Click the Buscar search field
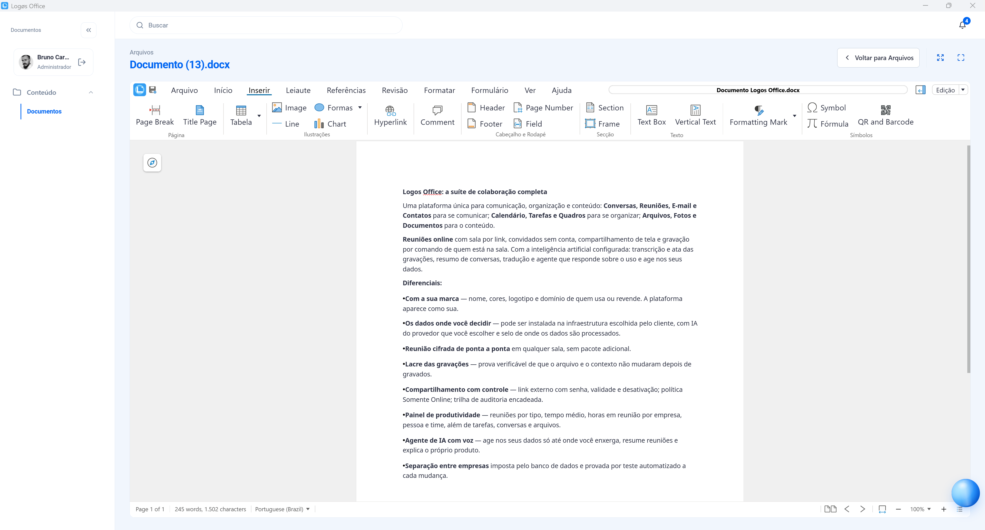The image size is (985, 530). (266, 25)
